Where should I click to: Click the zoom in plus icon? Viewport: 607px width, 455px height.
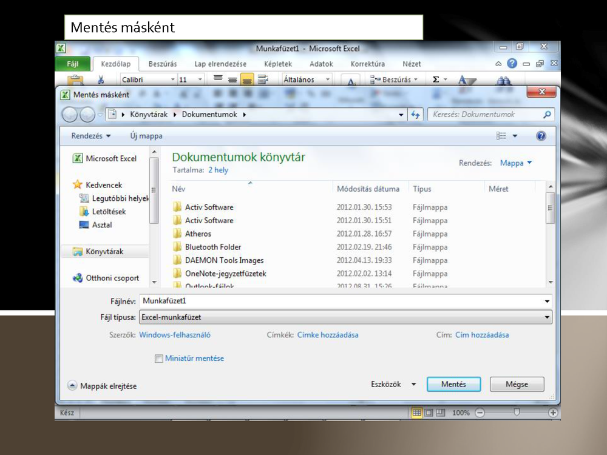(x=553, y=413)
